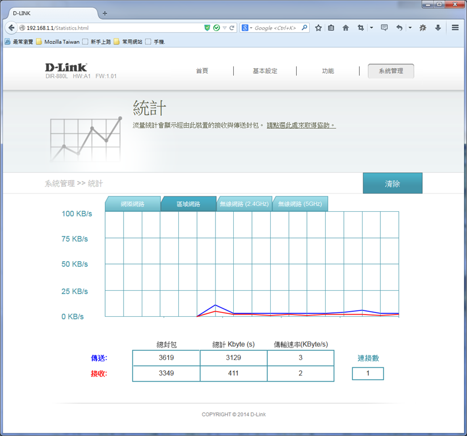
Task: Click the received total packets cell 3349
Action: [166, 374]
